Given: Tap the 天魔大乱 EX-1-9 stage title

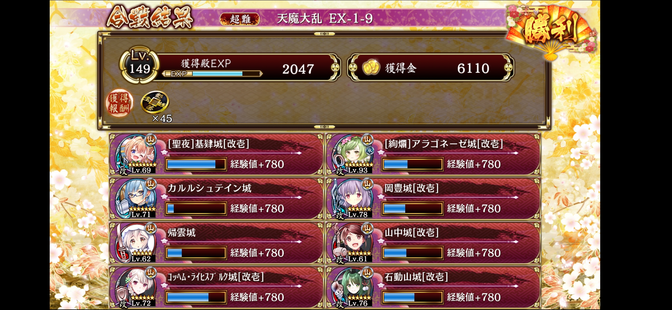Looking at the screenshot, I should coord(325,19).
